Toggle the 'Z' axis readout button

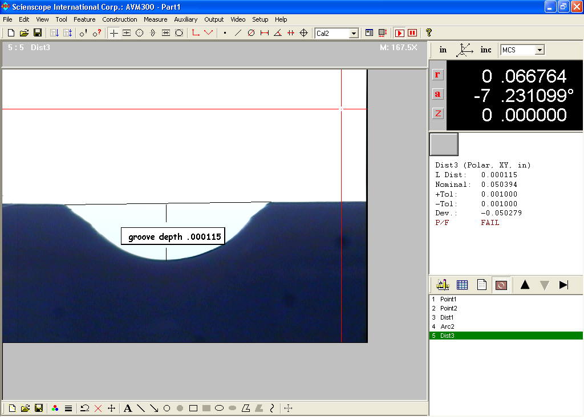[437, 113]
